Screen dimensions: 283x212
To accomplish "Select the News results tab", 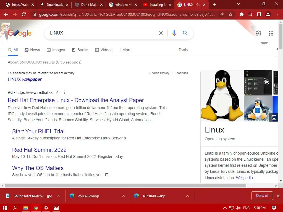I will 32,50.
